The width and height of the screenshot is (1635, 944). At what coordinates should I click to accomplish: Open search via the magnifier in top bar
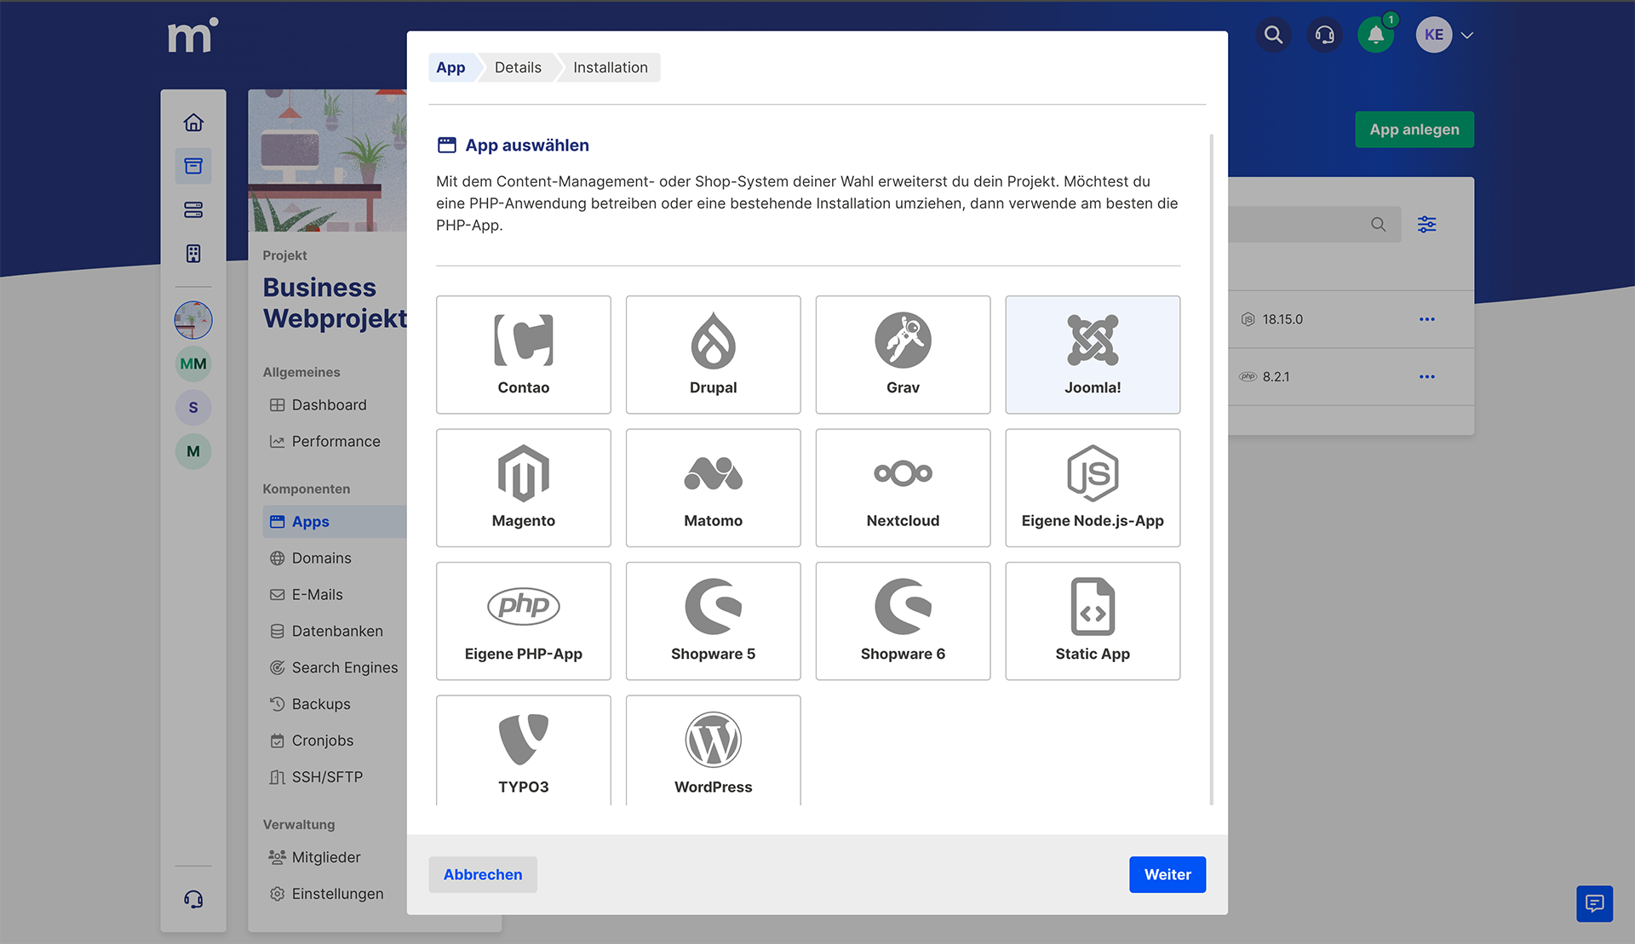[x=1273, y=35]
